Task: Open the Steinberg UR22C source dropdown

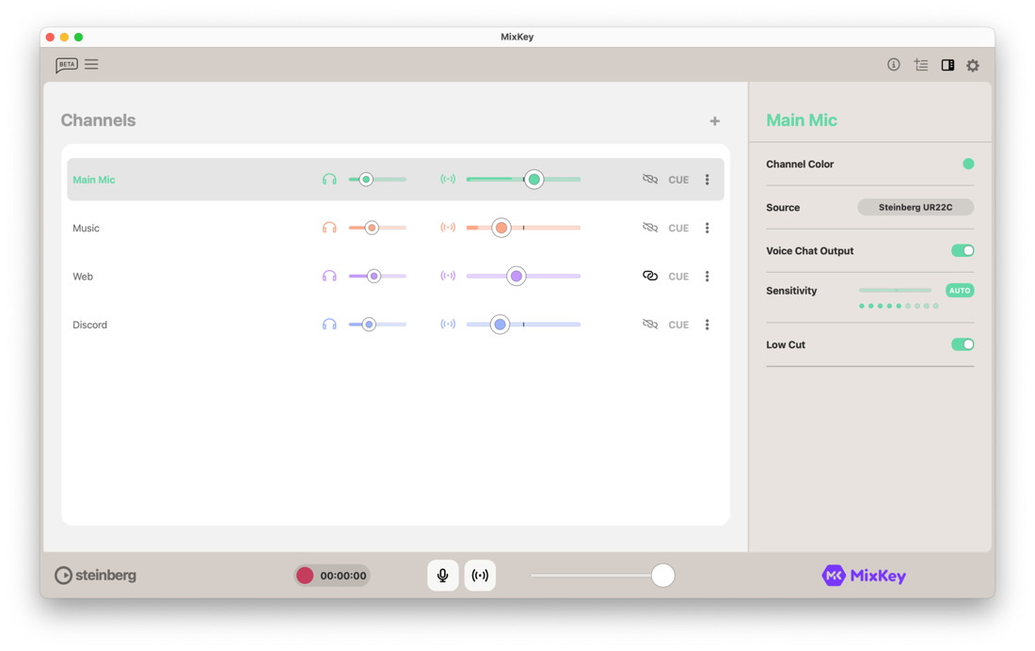Action: pos(915,208)
